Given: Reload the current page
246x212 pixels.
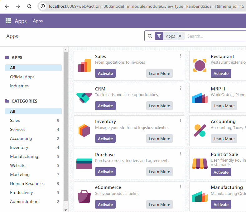Looking at the screenshot, I should point(29,6).
